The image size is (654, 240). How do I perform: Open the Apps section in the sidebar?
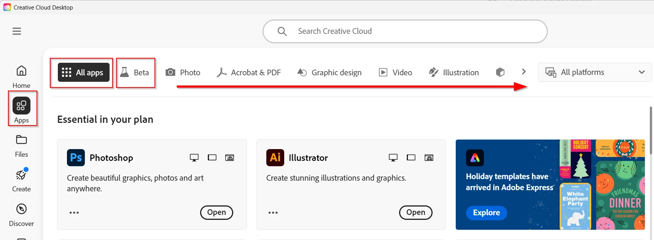pyautogui.click(x=21, y=110)
